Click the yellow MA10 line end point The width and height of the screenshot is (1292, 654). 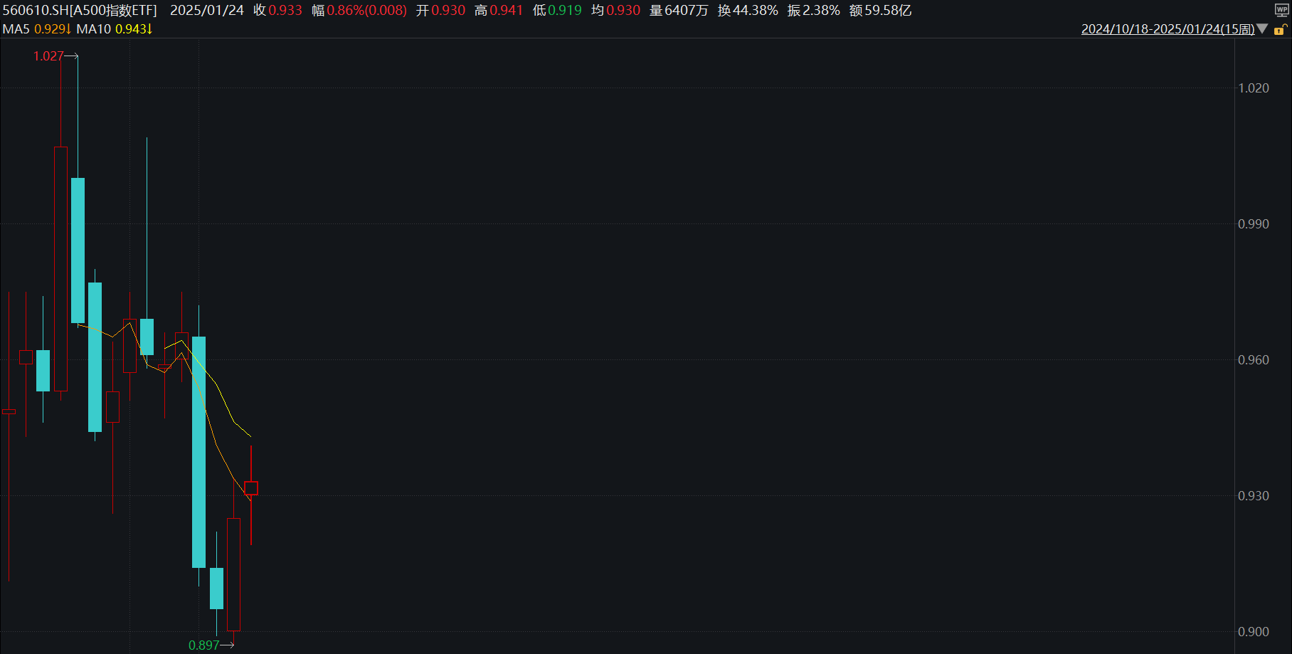click(250, 436)
